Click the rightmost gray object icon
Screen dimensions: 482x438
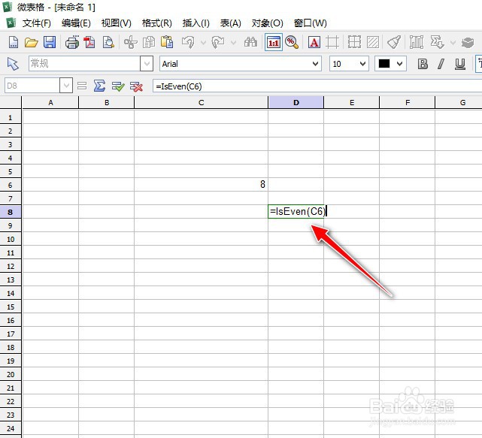(468, 42)
